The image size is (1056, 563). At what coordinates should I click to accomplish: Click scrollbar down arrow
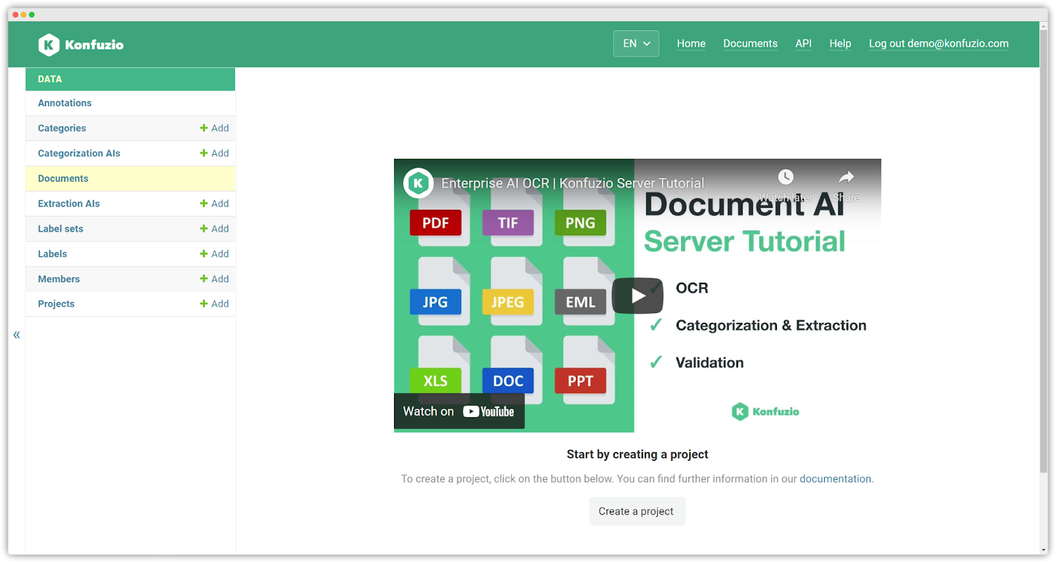(1043, 550)
